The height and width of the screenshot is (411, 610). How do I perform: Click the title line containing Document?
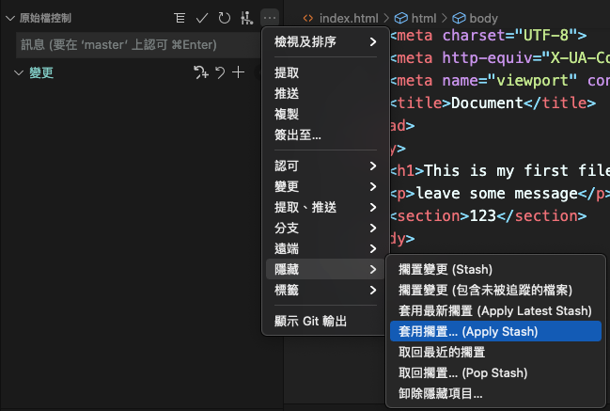(x=493, y=103)
